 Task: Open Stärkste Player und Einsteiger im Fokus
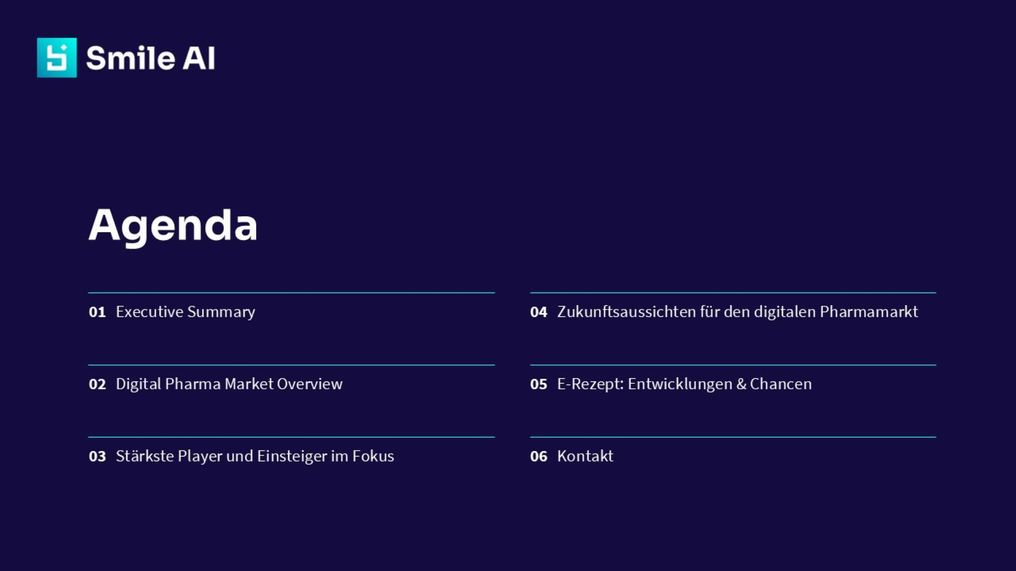click(255, 456)
